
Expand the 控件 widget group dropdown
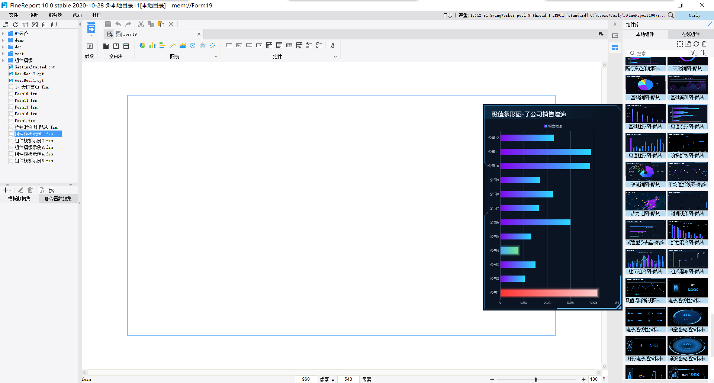click(335, 57)
